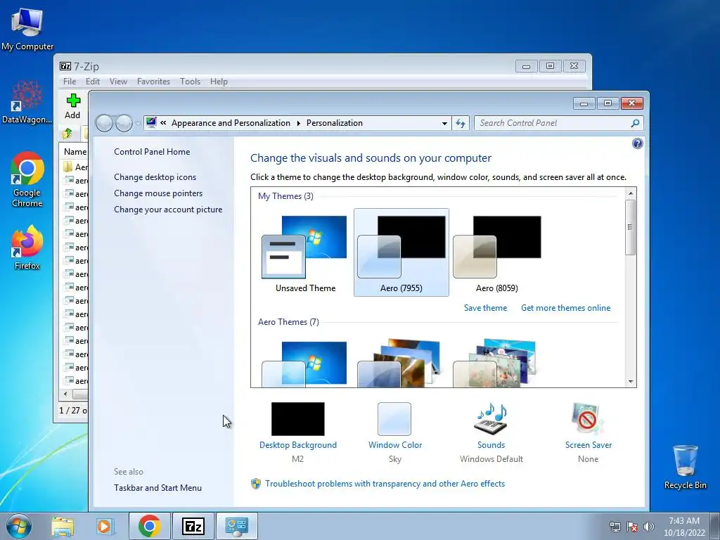Open the My Computer desktop icon
The height and width of the screenshot is (540, 720).
click(27, 28)
